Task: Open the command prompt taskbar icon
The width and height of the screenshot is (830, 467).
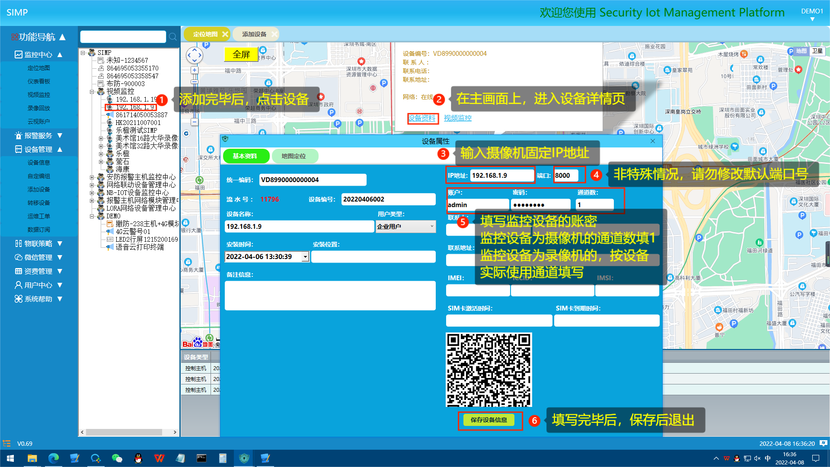Action: click(x=201, y=458)
